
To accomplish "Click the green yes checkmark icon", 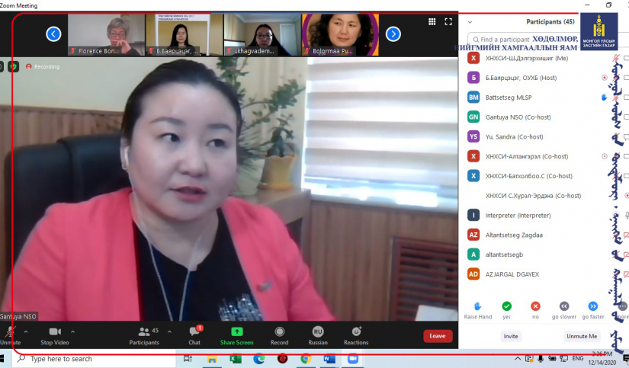I will click(x=507, y=306).
